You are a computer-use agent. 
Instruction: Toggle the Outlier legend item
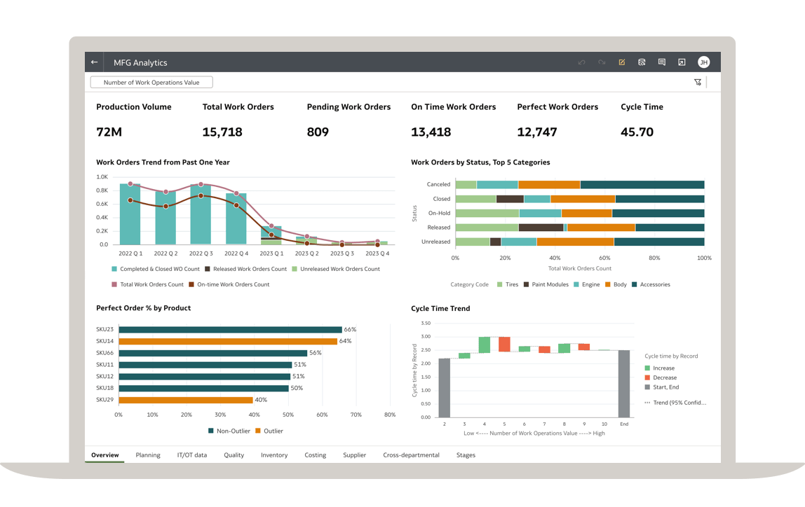(268, 431)
